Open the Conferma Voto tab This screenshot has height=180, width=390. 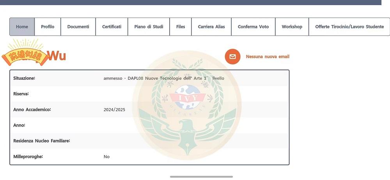(x=253, y=27)
